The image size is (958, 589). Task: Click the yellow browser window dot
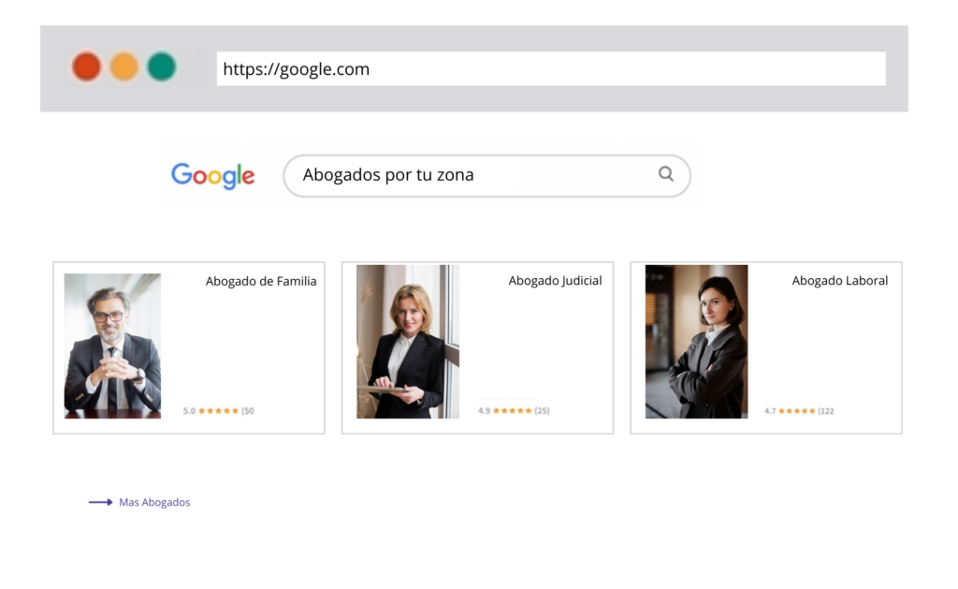[x=124, y=66]
